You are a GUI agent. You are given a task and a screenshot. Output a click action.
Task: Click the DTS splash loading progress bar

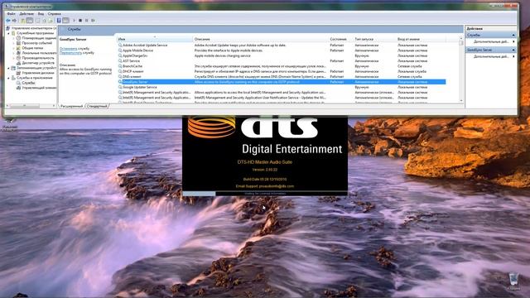pos(265,194)
